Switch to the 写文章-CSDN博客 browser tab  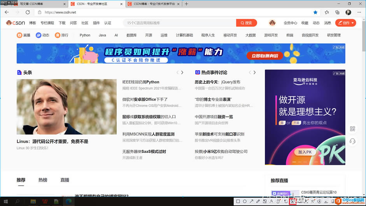pos(39,4)
